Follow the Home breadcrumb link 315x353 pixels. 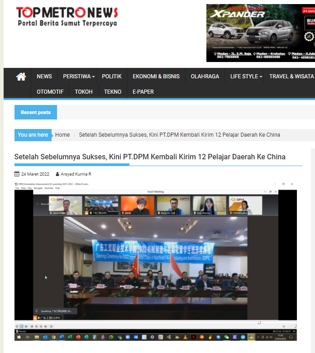click(62, 135)
